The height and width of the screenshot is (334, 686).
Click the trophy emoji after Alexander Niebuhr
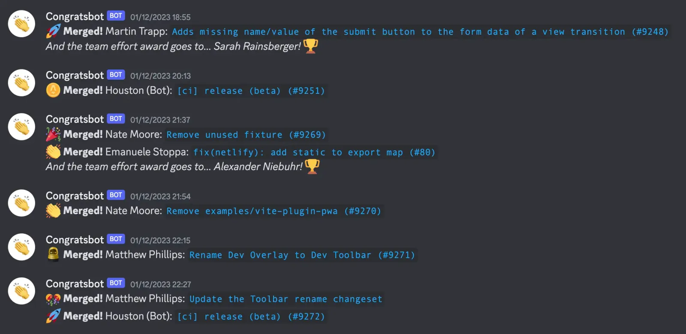[x=312, y=166]
